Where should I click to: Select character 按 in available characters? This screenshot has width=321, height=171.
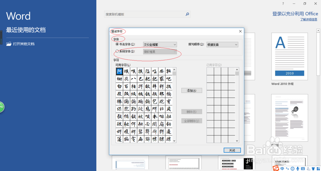tap(169, 71)
